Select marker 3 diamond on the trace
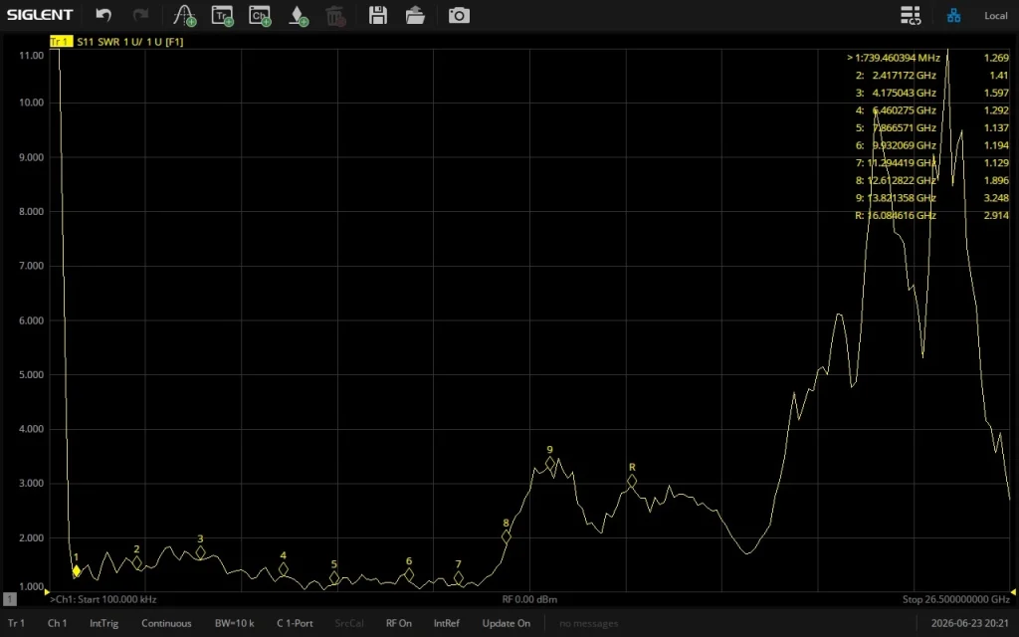Viewport: 1019px width, 637px height. [x=200, y=552]
